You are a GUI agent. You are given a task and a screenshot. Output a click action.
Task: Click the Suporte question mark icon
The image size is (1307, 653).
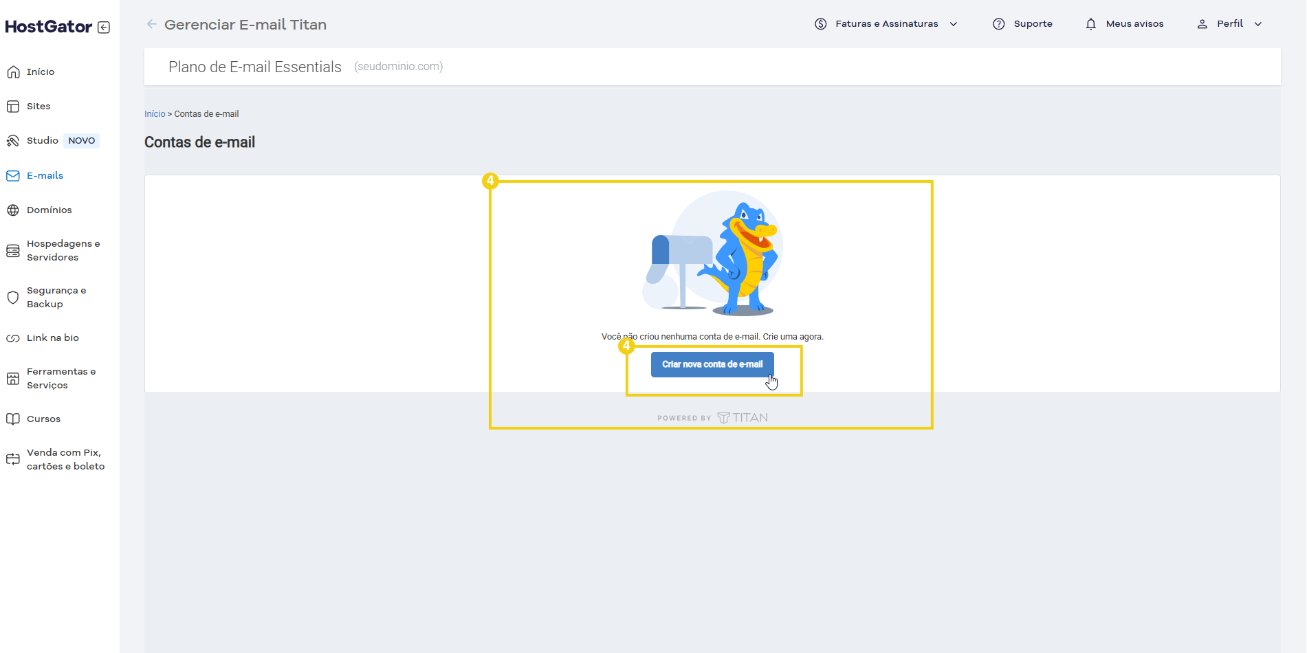click(999, 24)
